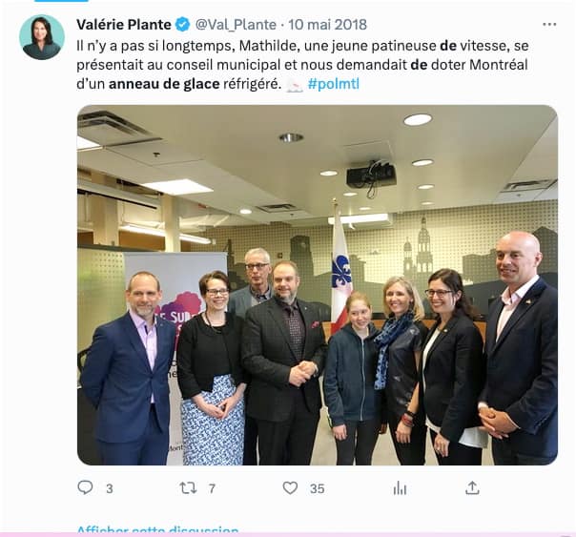Reply to the tweet via comment icon

click(x=85, y=487)
